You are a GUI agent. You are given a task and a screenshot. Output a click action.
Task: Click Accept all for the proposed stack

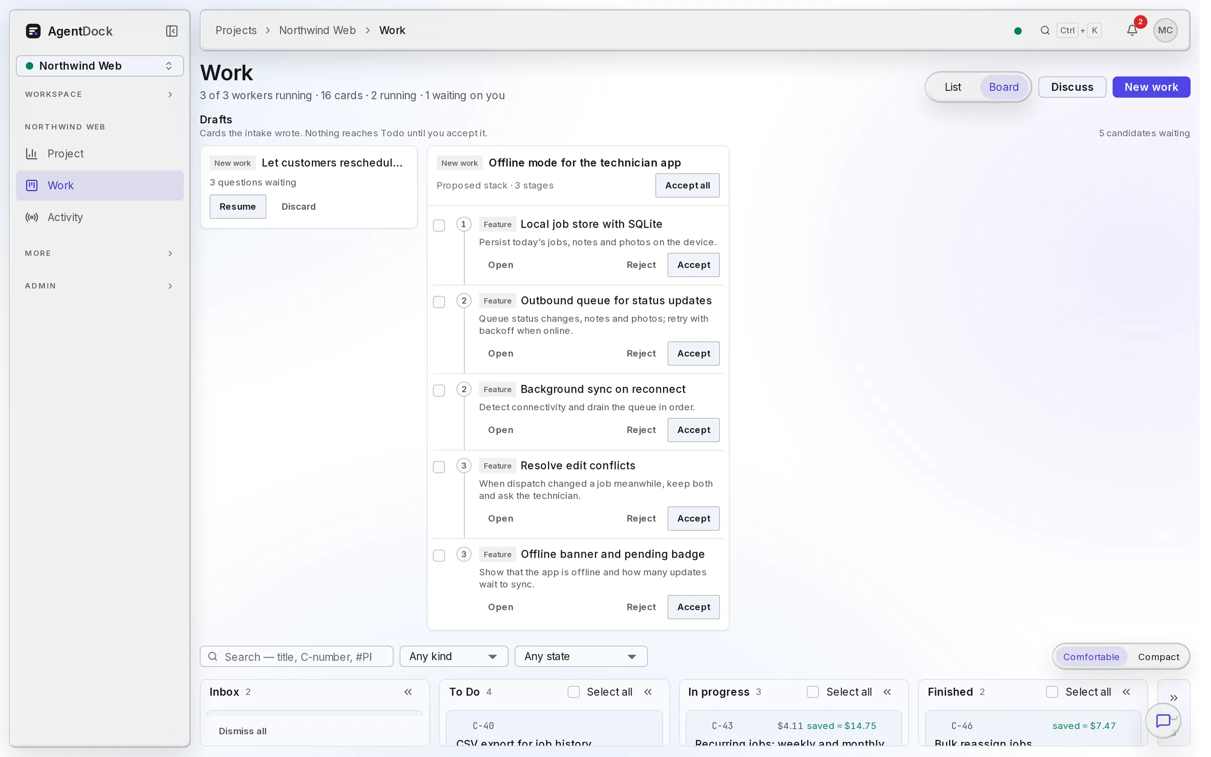pyautogui.click(x=687, y=185)
